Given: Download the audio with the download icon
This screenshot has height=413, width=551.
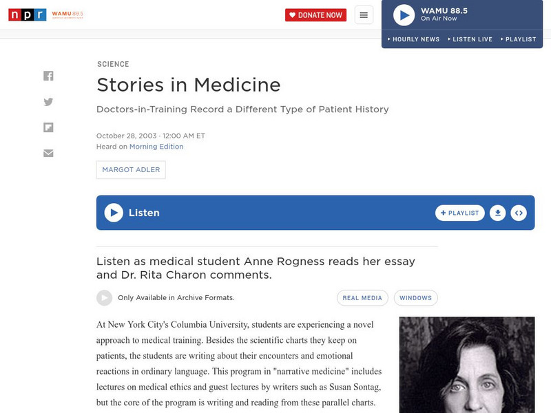Looking at the screenshot, I should tap(499, 213).
